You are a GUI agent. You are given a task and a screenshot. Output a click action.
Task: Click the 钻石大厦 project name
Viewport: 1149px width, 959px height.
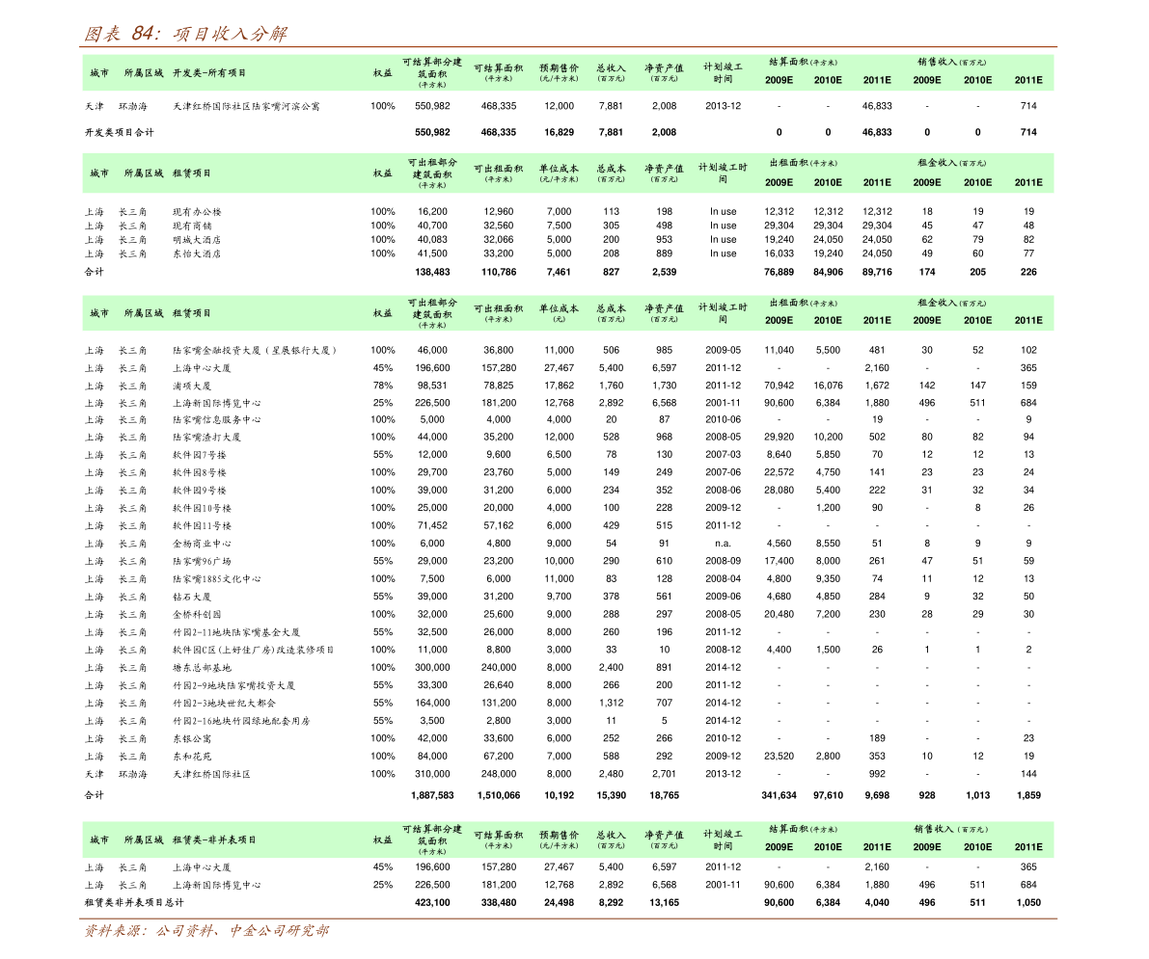(192, 597)
